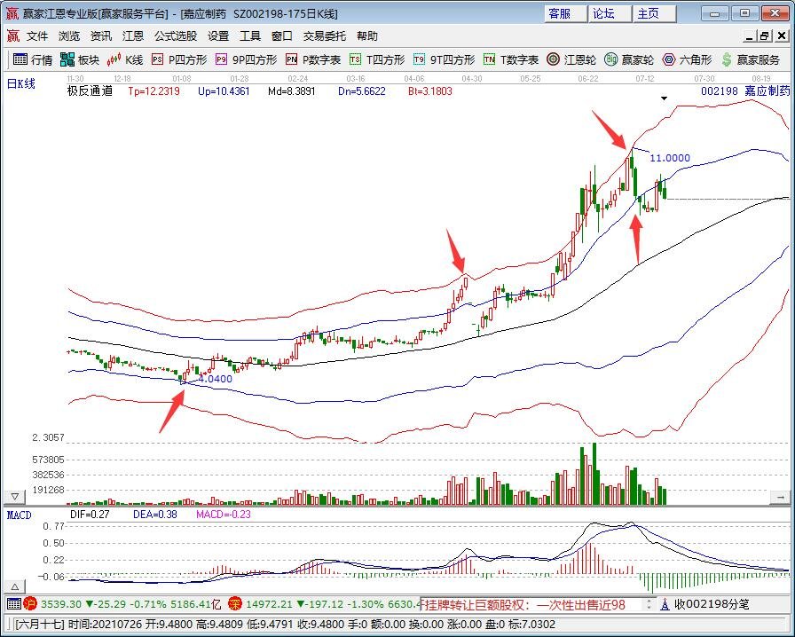Image resolution: width=795 pixels, height=637 pixels.
Task: Open the 公式选股 menu
Action: click(176, 36)
